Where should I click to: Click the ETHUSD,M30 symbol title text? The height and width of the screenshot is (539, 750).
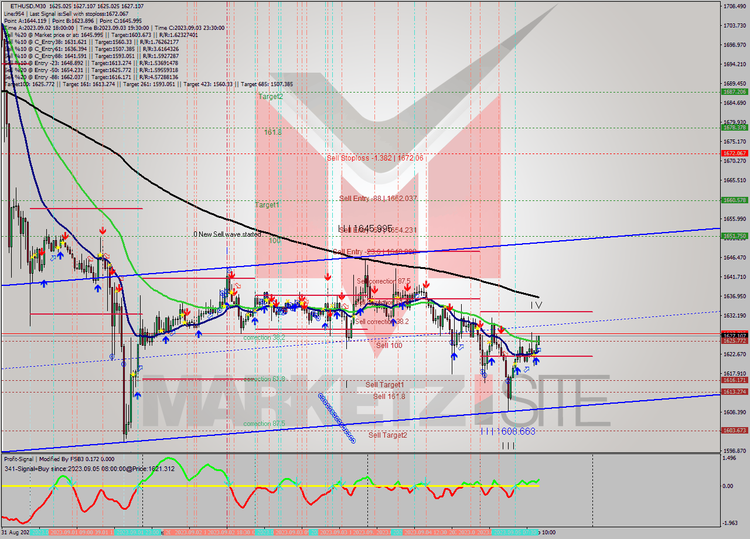click(29, 6)
